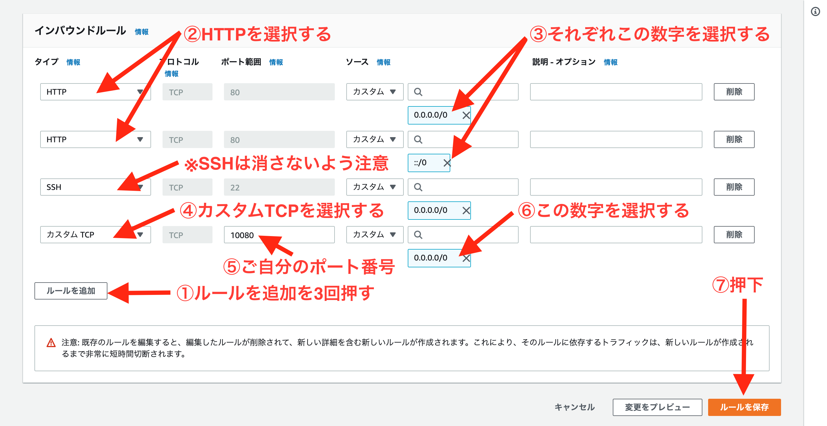Click the ルールを追加 button
The width and height of the screenshot is (827, 426).
(71, 291)
